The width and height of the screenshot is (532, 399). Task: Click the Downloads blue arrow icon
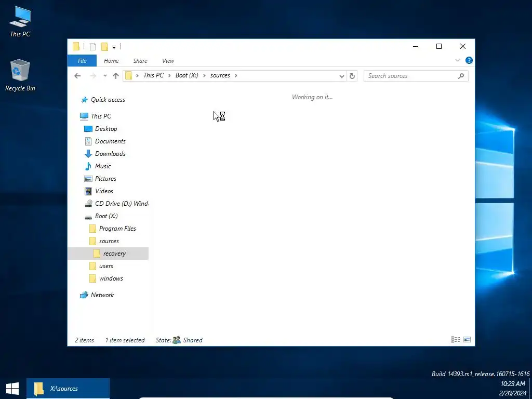pyautogui.click(x=88, y=154)
